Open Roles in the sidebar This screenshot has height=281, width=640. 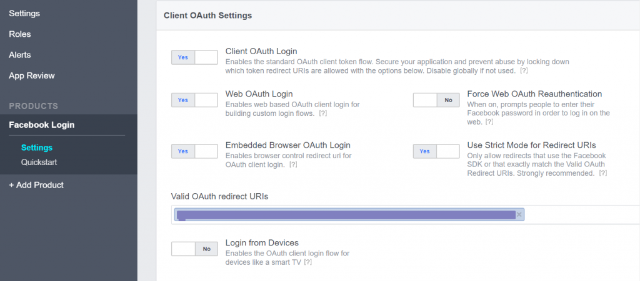tap(20, 34)
